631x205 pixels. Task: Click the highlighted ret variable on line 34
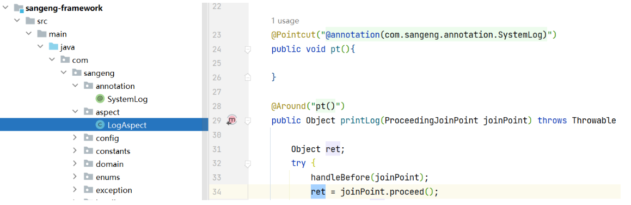pyautogui.click(x=318, y=192)
